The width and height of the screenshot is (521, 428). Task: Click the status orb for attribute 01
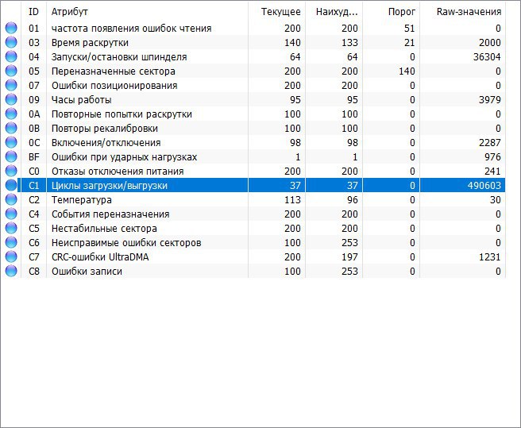coord(11,28)
